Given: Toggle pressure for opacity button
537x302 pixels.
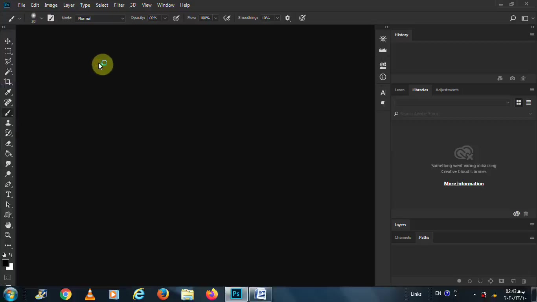Looking at the screenshot, I should pos(176,18).
